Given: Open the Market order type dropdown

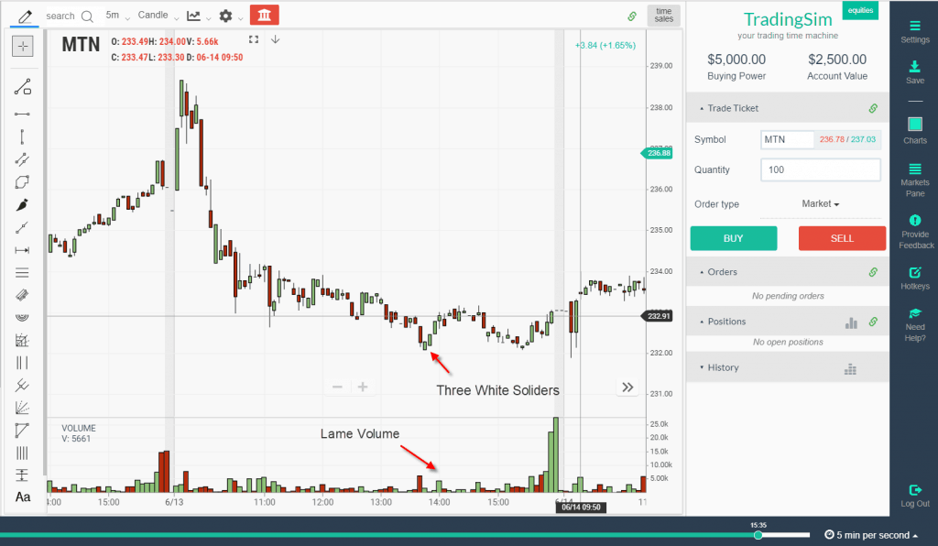Looking at the screenshot, I should 820,204.
